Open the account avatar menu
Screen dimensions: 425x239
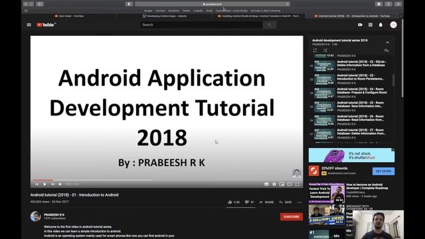(x=393, y=25)
